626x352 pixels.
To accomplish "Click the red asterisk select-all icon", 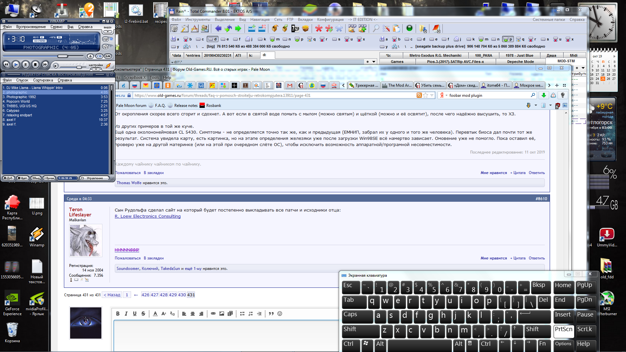I will pyautogui.click(x=319, y=29).
